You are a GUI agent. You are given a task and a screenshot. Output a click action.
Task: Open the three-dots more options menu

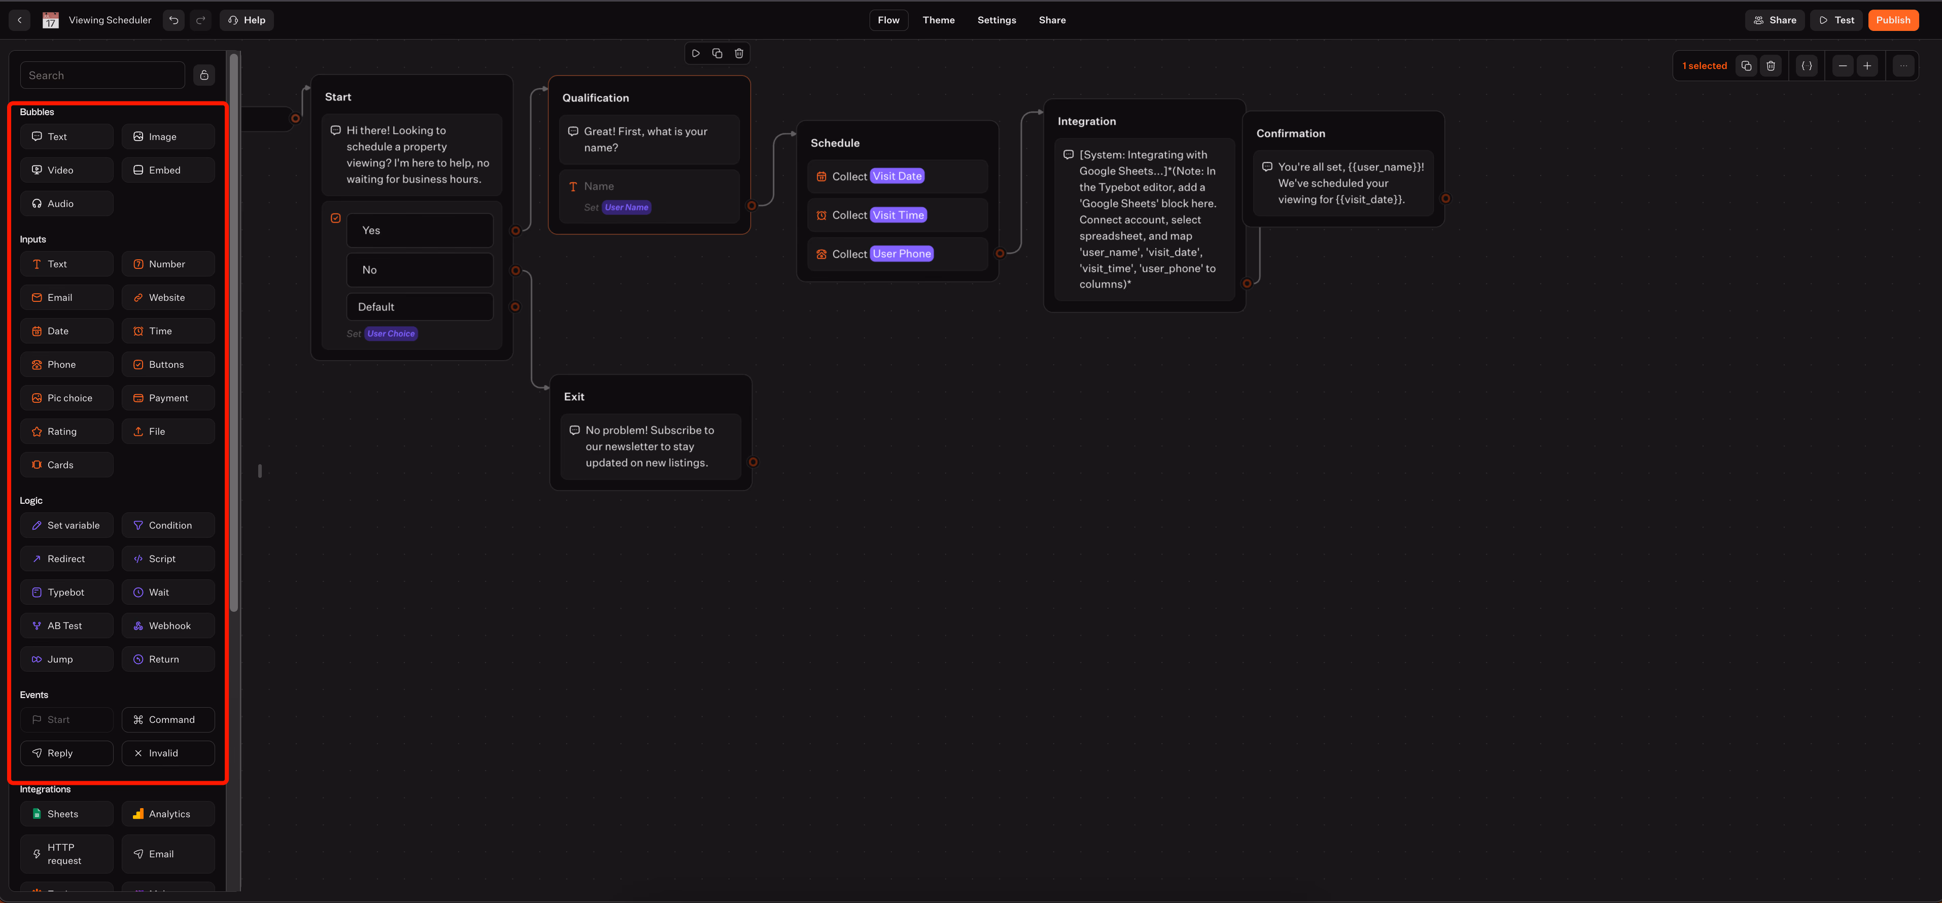(1903, 66)
